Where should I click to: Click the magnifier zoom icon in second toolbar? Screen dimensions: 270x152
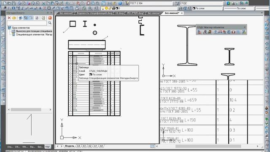tap(90, 8)
